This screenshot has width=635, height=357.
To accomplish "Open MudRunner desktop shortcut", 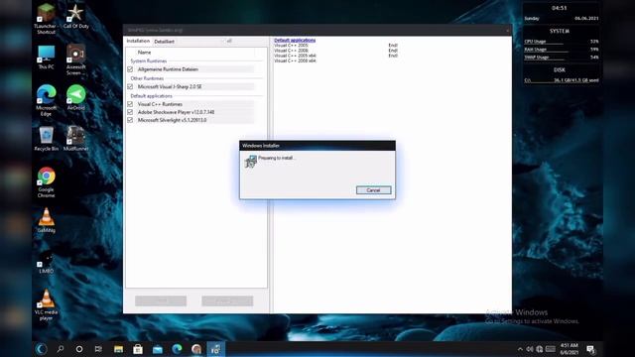I will (x=75, y=139).
